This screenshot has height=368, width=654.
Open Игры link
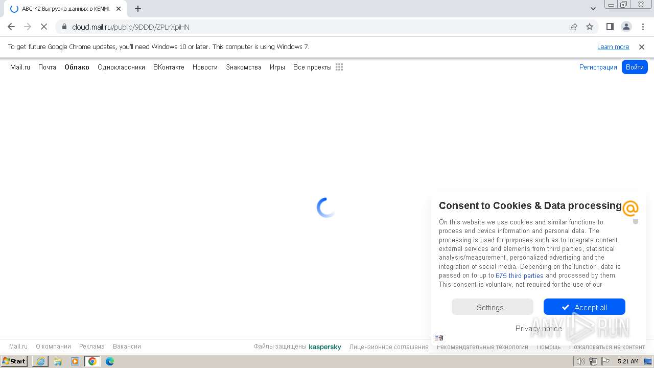[x=277, y=67]
